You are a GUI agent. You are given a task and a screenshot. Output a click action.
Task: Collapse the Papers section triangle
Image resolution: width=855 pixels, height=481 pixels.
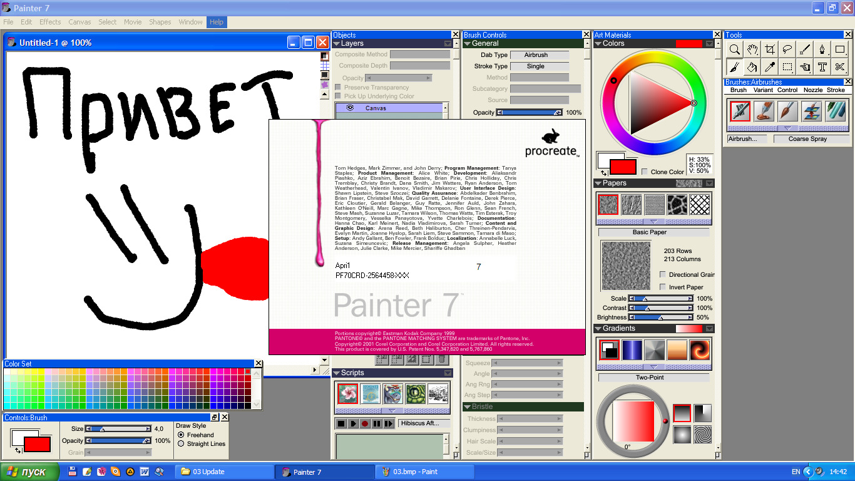click(x=598, y=184)
